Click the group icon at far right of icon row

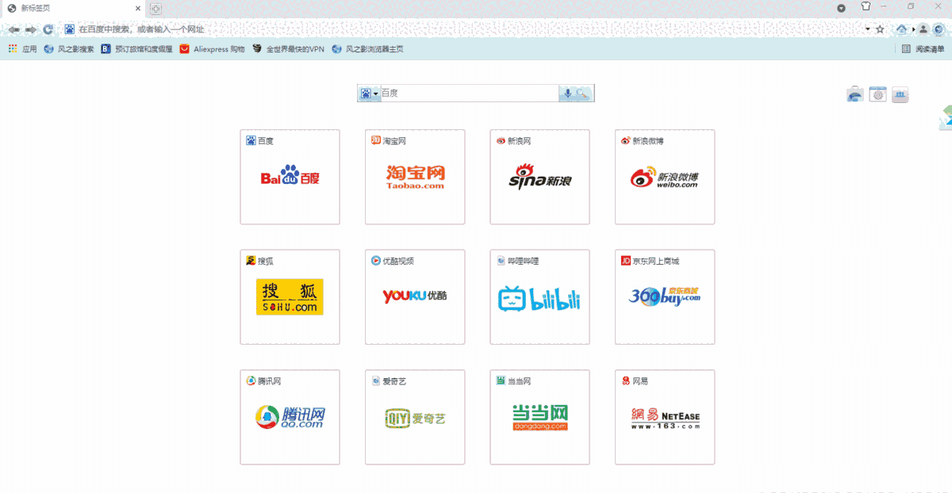point(900,95)
